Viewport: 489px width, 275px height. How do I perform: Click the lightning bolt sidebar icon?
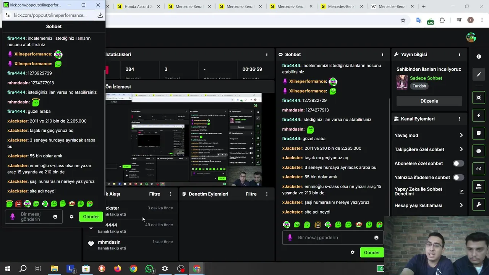[x=479, y=115]
